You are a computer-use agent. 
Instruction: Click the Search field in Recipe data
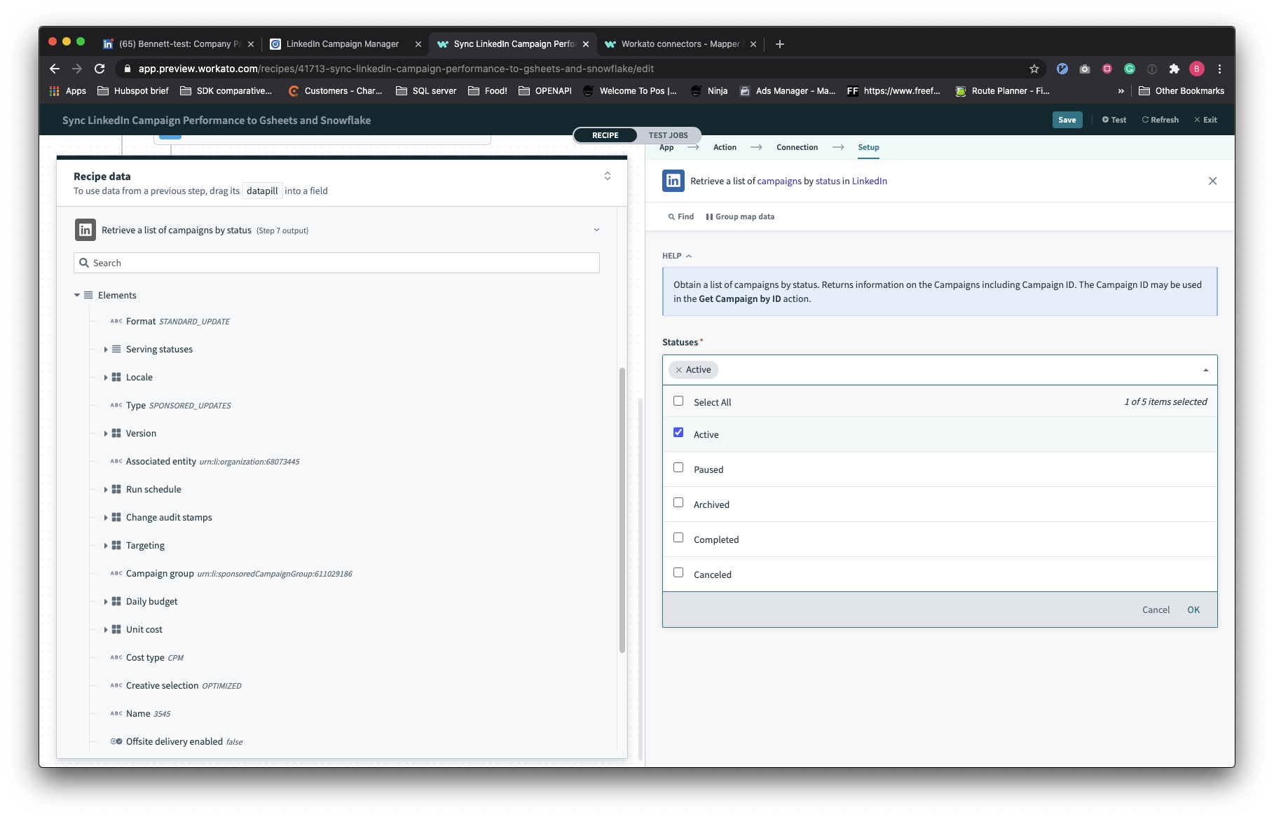[x=336, y=263]
